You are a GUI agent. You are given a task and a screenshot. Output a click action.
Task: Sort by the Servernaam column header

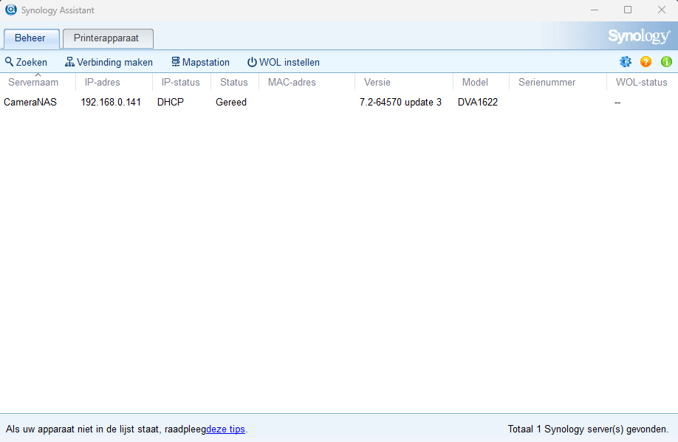pyautogui.click(x=38, y=82)
